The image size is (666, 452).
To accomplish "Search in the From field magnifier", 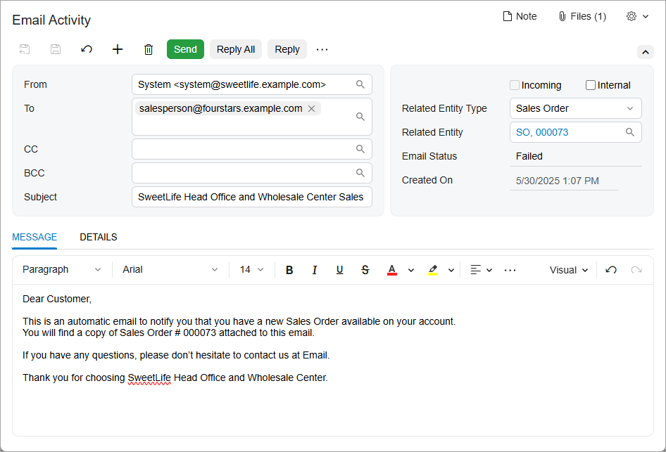I will pyautogui.click(x=360, y=84).
